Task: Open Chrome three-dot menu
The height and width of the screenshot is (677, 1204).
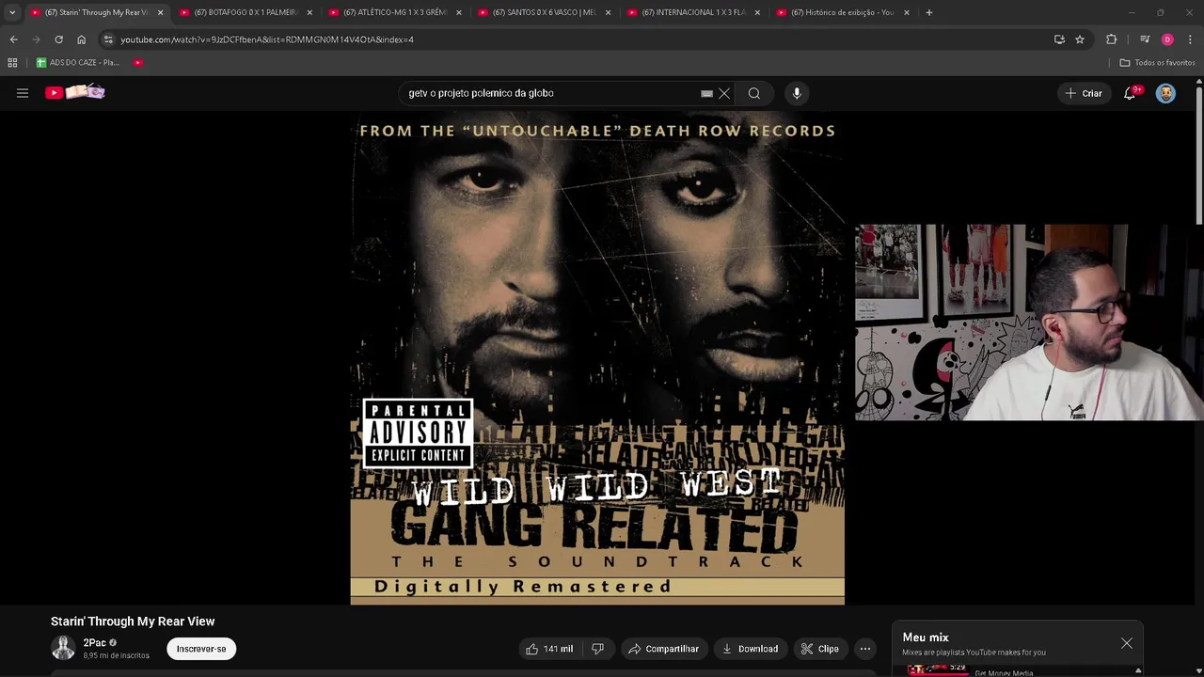Action: point(1191,39)
